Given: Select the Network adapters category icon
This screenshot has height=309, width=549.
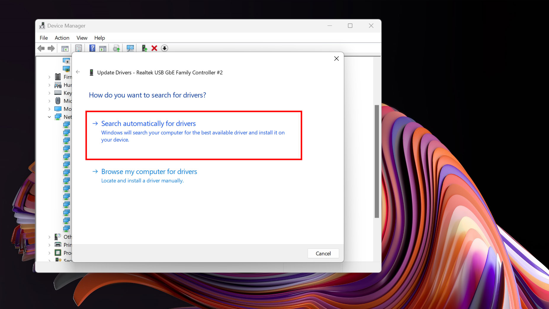Looking at the screenshot, I should pos(58,117).
